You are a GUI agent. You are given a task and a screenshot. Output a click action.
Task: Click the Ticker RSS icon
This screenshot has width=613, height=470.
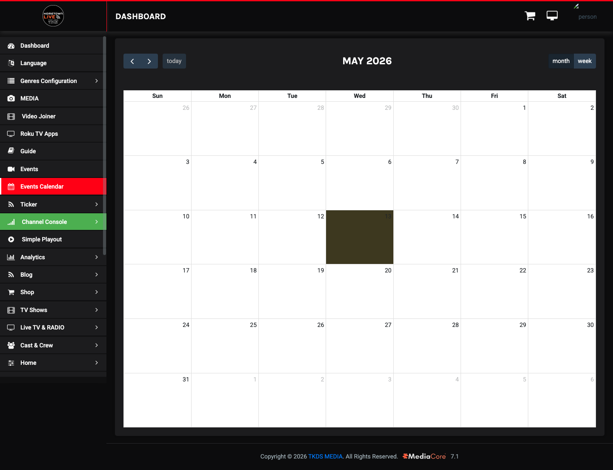tap(11, 204)
